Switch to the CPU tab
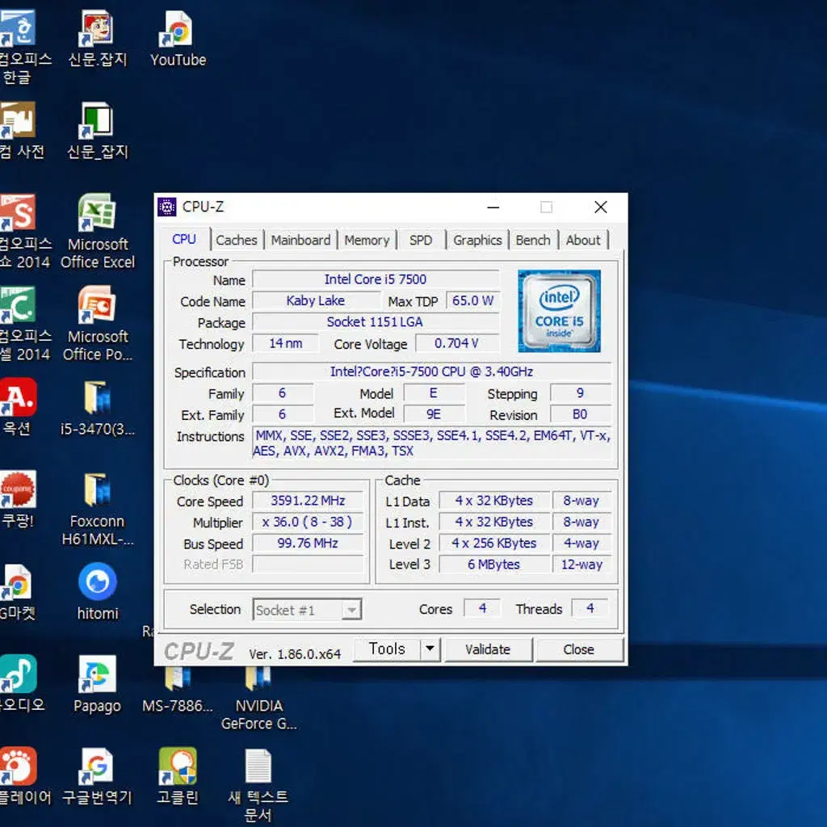This screenshot has width=827, height=827. coord(184,239)
